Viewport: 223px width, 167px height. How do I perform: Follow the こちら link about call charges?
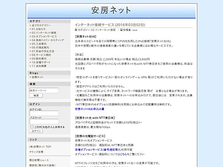point(124,154)
